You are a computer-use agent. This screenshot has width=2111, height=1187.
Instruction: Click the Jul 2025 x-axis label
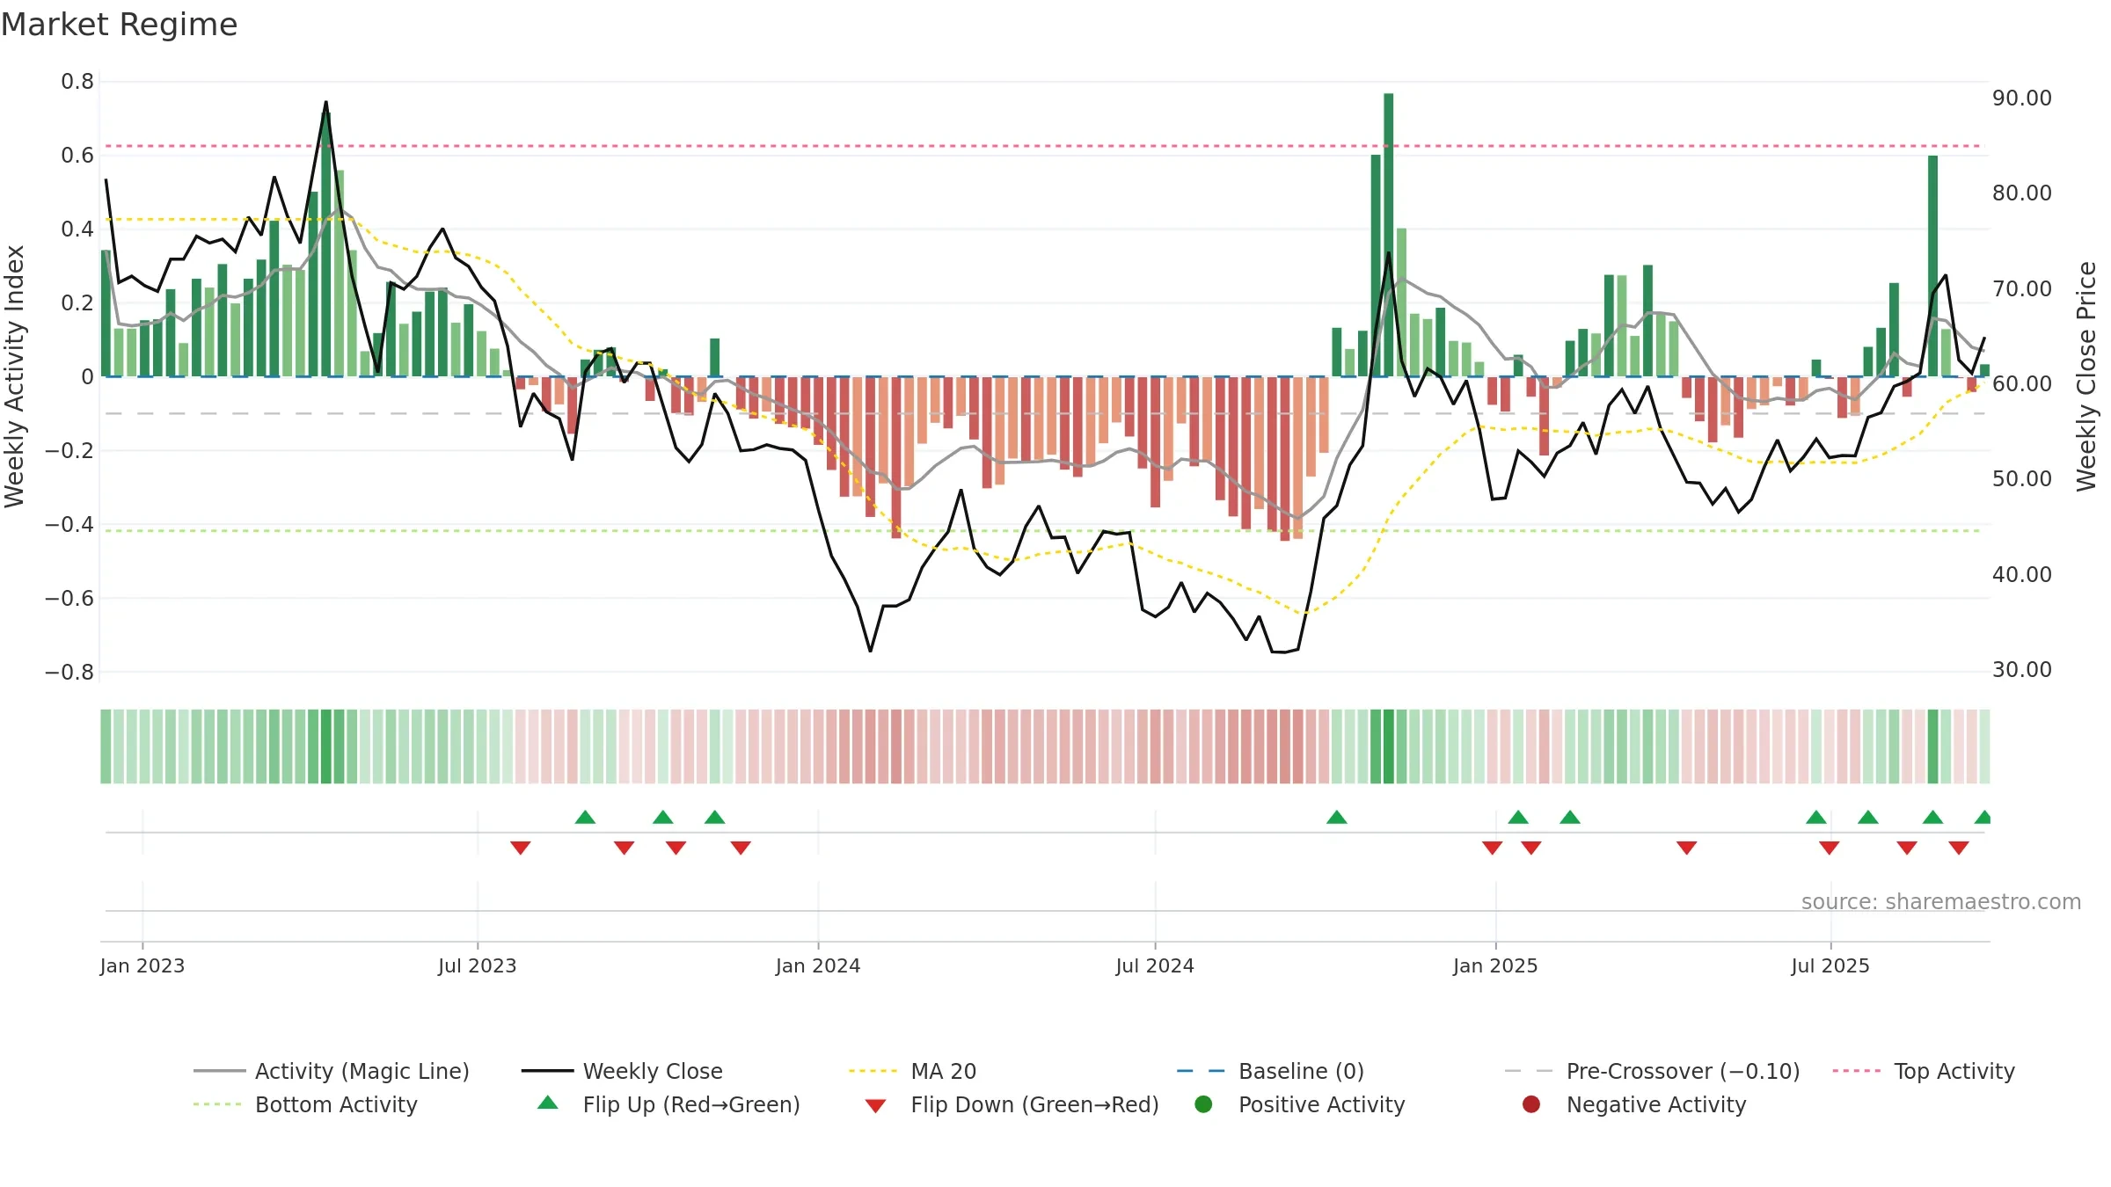pos(1830,965)
